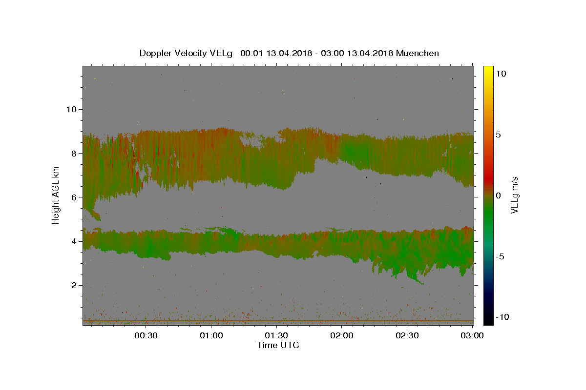Click the height axis label '2'
This screenshot has height=390, width=586.
click(x=74, y=285)
